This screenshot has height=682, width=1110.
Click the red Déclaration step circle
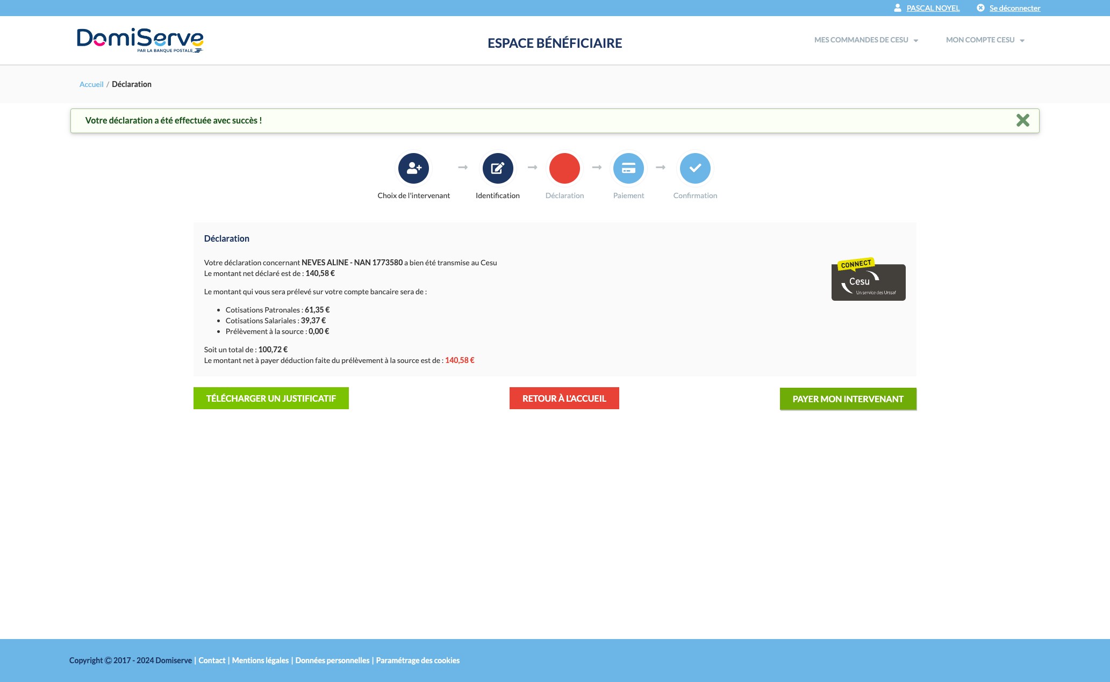(x=564, y=168)
